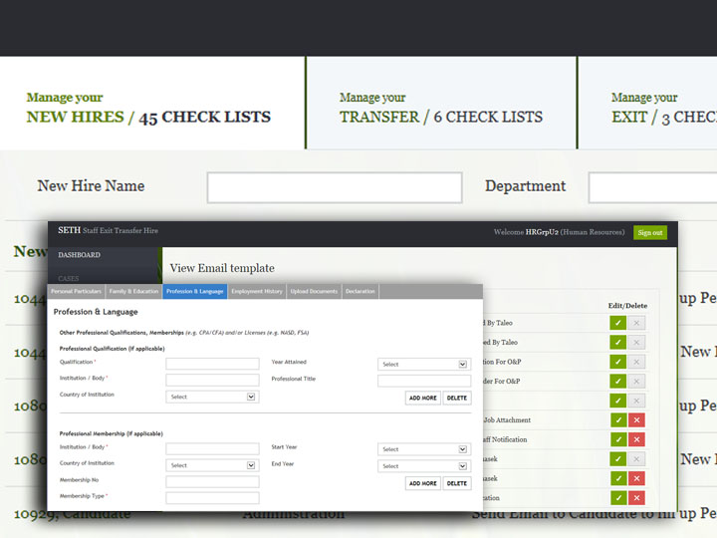Click the edit checkmark in the first template row
Screen dimensions: 717x538
point(618,323)
